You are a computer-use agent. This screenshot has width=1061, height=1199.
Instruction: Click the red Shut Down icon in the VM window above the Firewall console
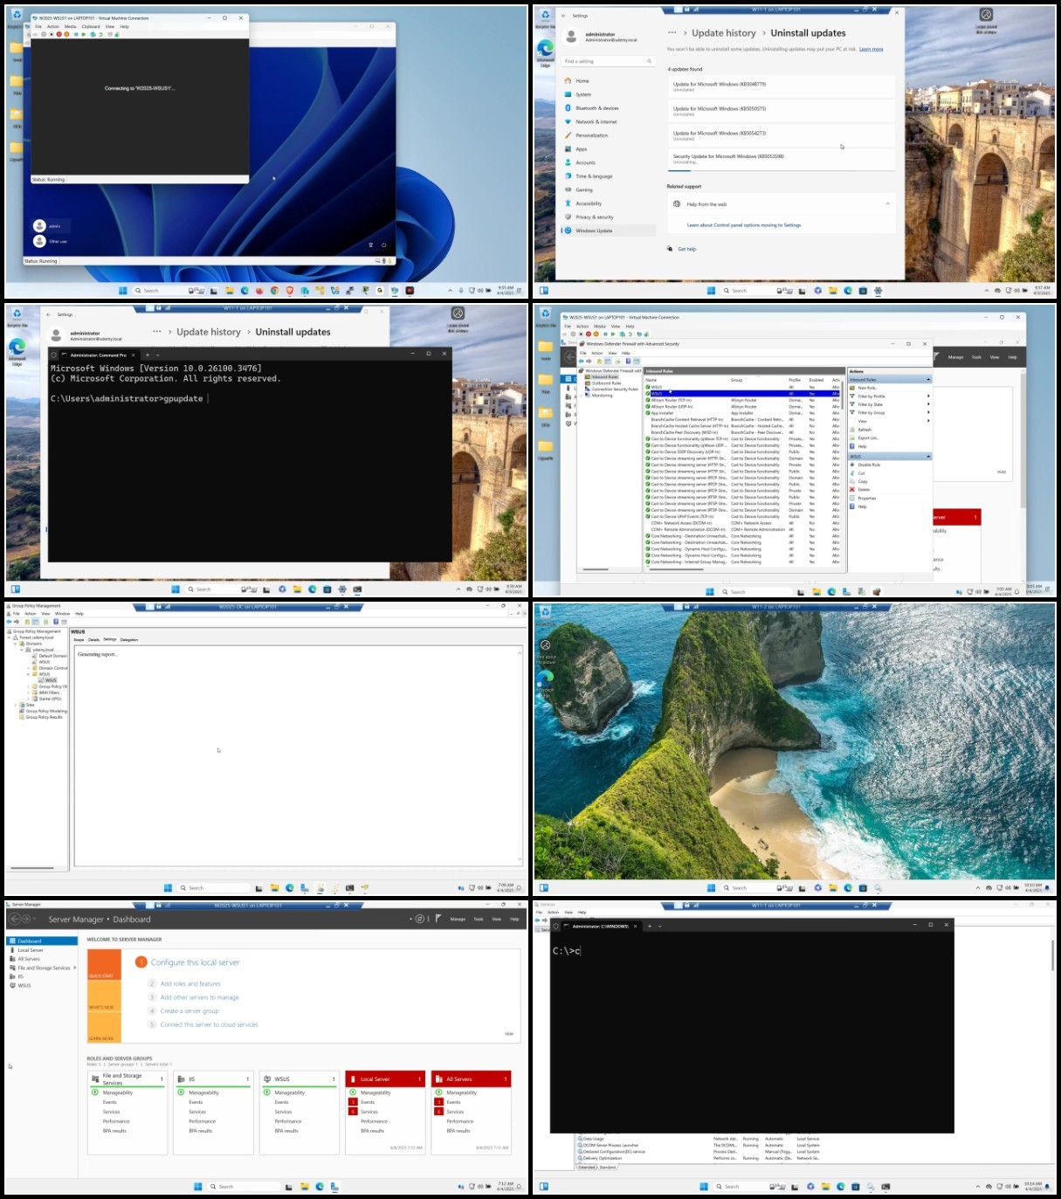(x=589, y=334)
